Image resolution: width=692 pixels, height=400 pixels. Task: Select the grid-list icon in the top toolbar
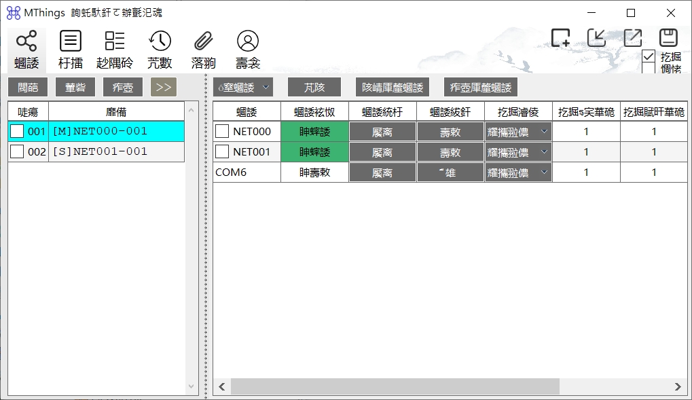(115, 41)
